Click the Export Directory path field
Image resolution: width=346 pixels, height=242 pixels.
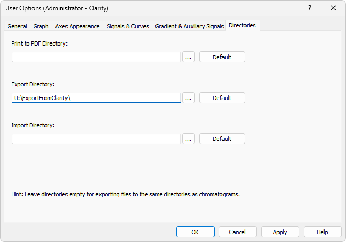[x=96, y=98]
